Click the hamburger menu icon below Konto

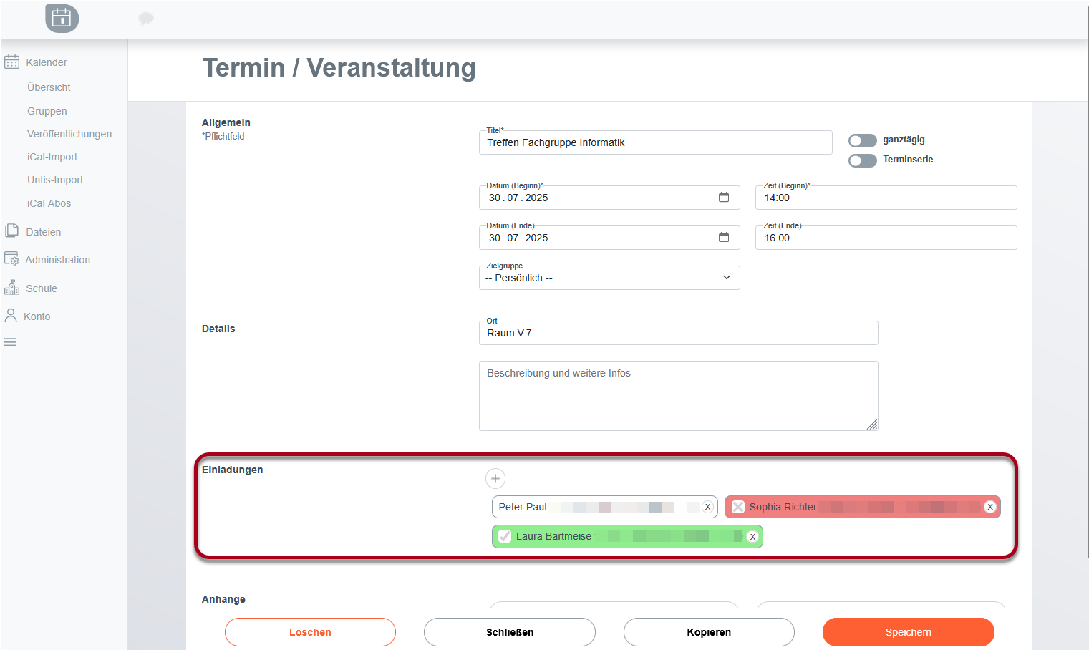tap(9, 341)
